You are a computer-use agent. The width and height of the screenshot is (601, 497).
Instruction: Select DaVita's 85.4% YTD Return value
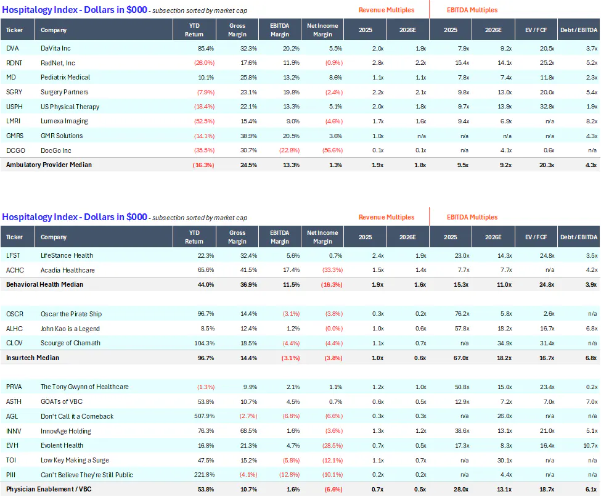point(206,48)
